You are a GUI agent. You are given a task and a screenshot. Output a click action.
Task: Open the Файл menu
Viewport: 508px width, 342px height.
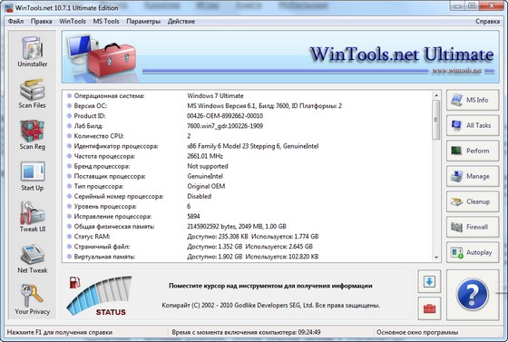[15, 22]
